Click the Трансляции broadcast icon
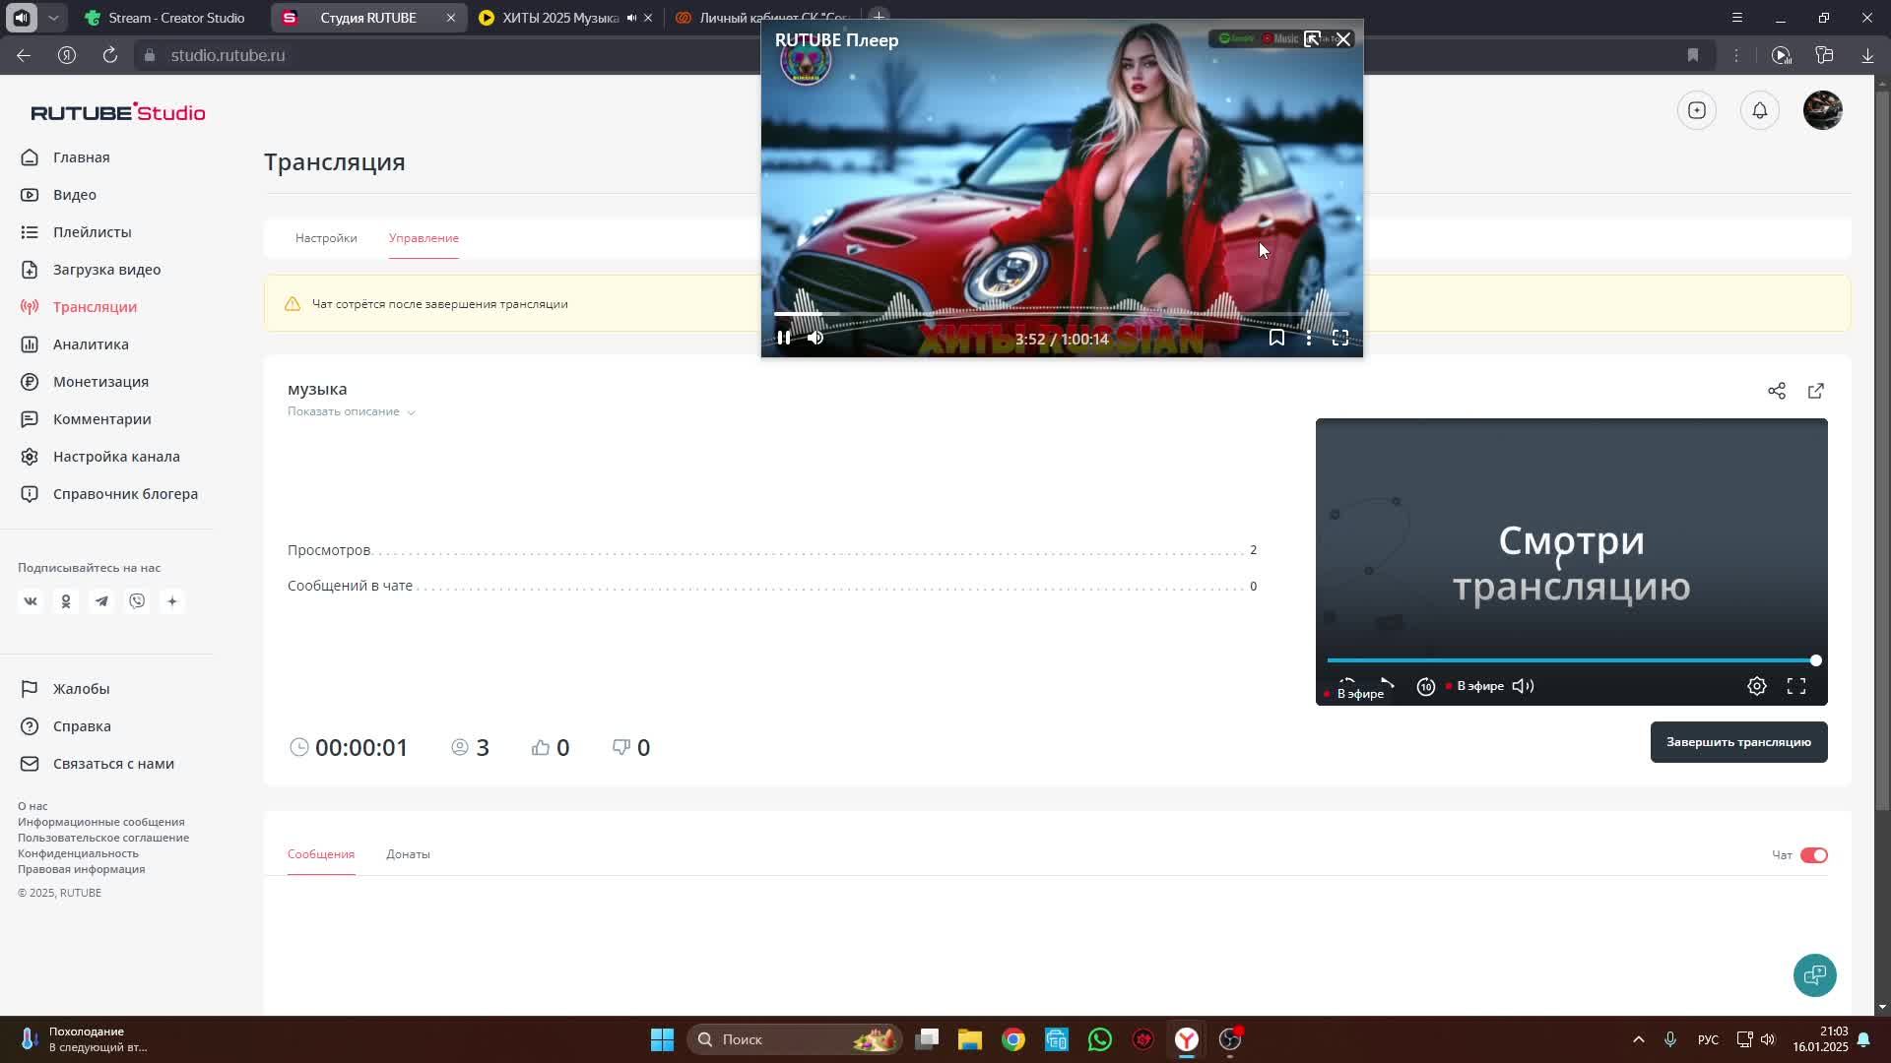 30,307
